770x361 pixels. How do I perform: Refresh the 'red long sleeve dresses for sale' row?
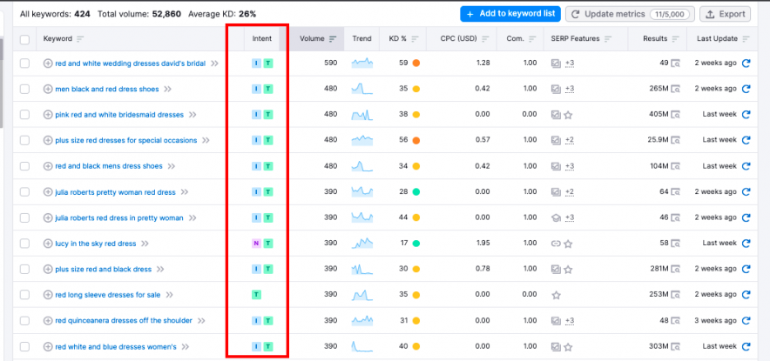[x=746, y=295]
